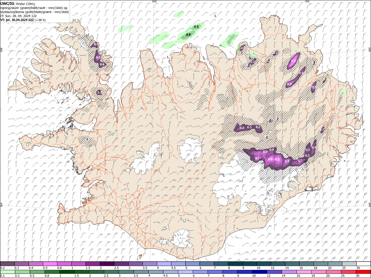Select the light pink rain swatch labeled 16
371x278 pixels.
304,272
